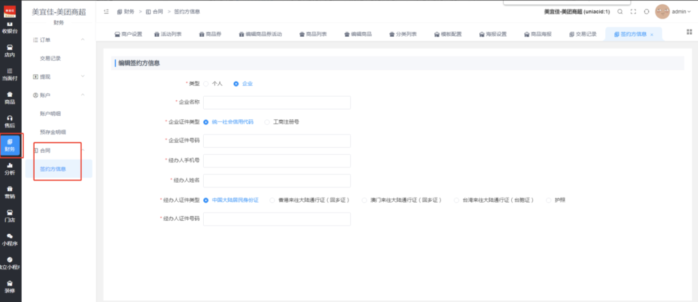
Task: Open 门店 in the dark sidebar
Action: pyautogui.click(x=10, y=216)
